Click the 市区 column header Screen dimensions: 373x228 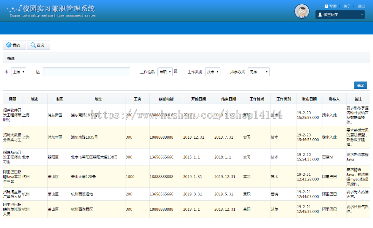(59, 99)
